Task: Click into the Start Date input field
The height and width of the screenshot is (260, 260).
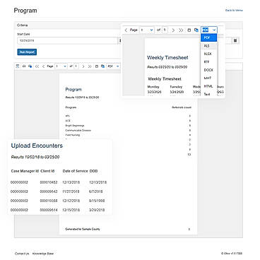Action: pyautogui.click(x=67, y=40)
